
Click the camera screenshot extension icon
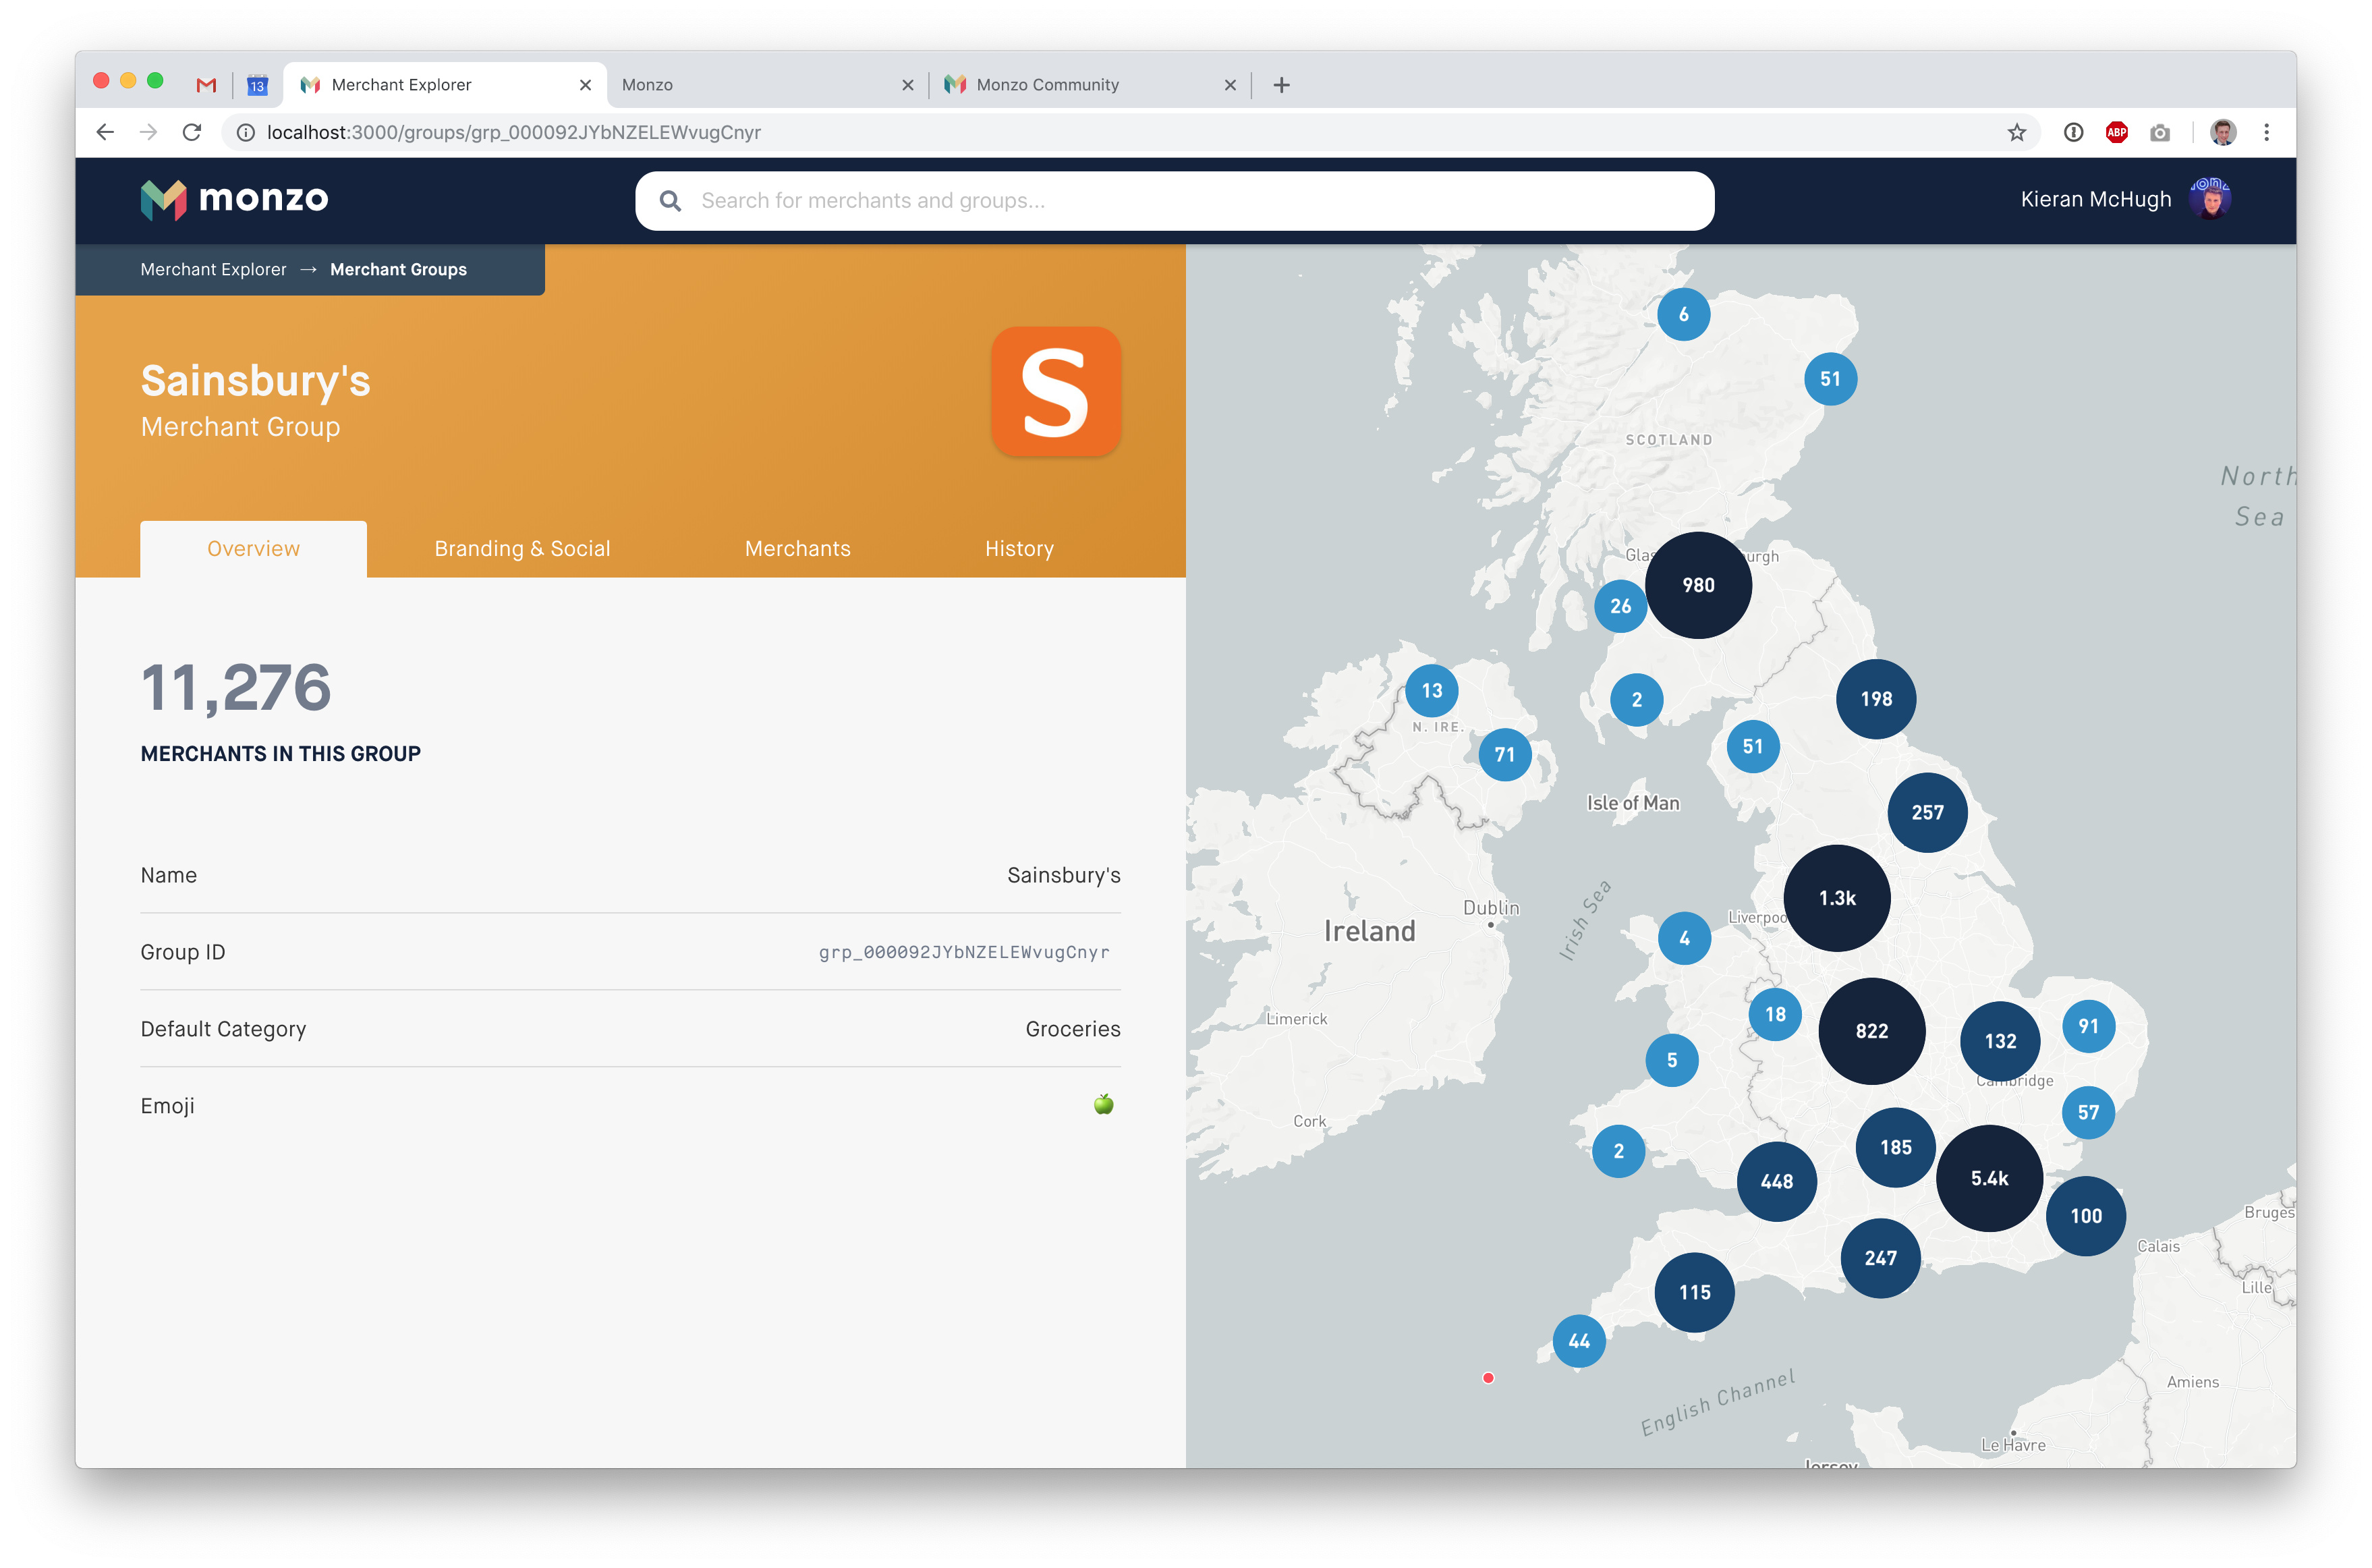[2160, 132]
